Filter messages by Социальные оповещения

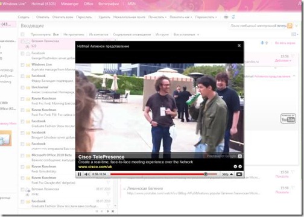pyautogui.click(x=132, y=34)
